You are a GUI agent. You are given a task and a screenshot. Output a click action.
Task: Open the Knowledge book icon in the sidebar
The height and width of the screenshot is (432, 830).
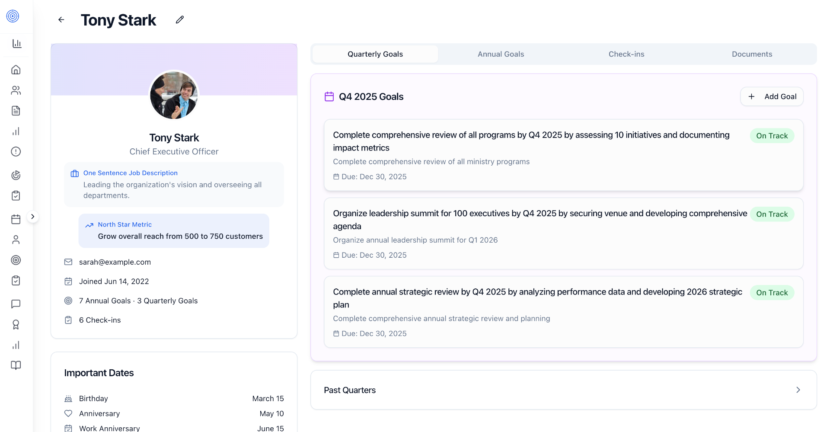coord(16,365)
